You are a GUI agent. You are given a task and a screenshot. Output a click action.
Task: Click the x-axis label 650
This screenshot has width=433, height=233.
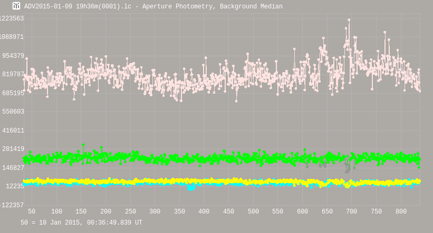tap(327, 211)
